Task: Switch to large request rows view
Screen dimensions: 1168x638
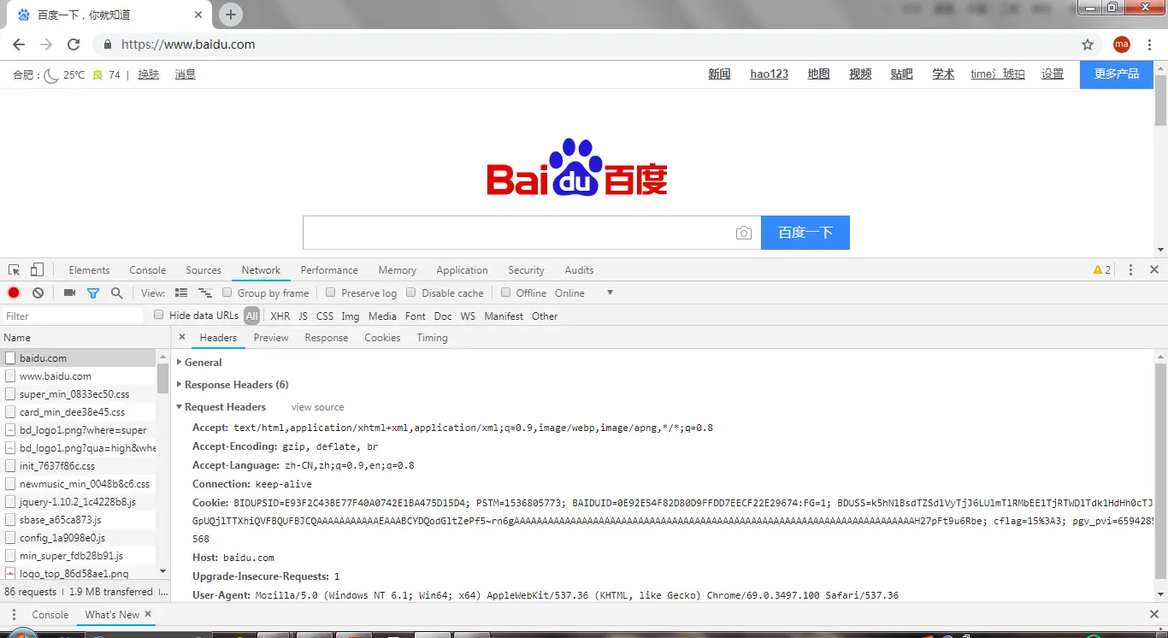Action: pyautogui.click(x=181, y=292)
